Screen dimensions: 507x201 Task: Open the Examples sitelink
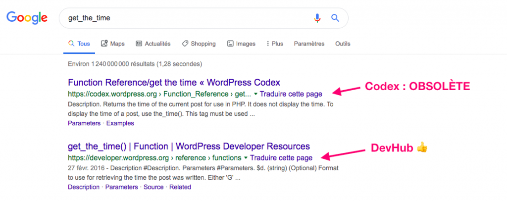coord(120,123)
